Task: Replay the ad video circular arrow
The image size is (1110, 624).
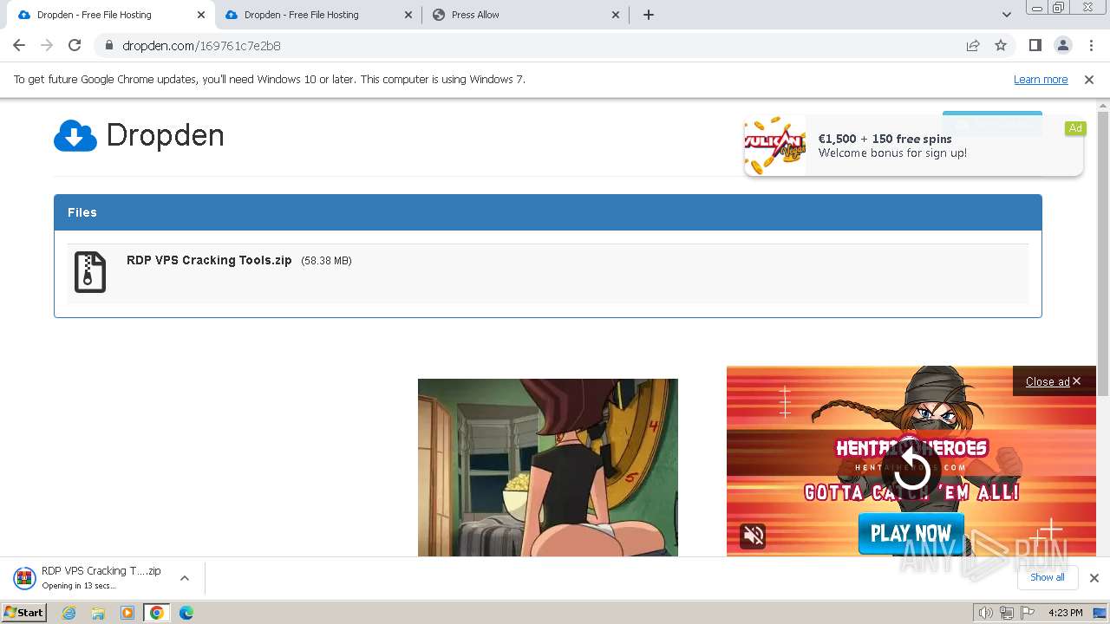Action: [911, 471]
